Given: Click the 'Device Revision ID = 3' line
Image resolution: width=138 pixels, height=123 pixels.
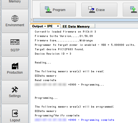Looking at the screenshot, I should (x=53, y=54).
